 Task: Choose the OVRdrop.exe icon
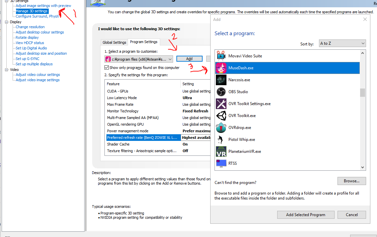click(221, 128)
